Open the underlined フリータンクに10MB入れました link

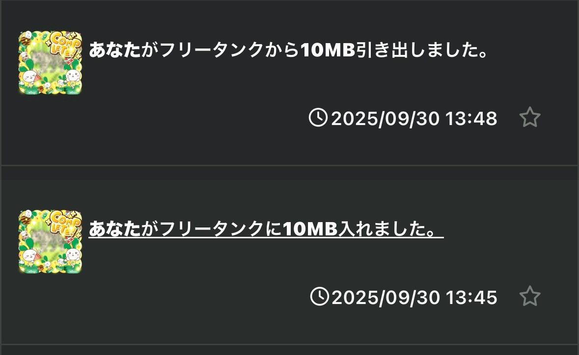point(266,229)
